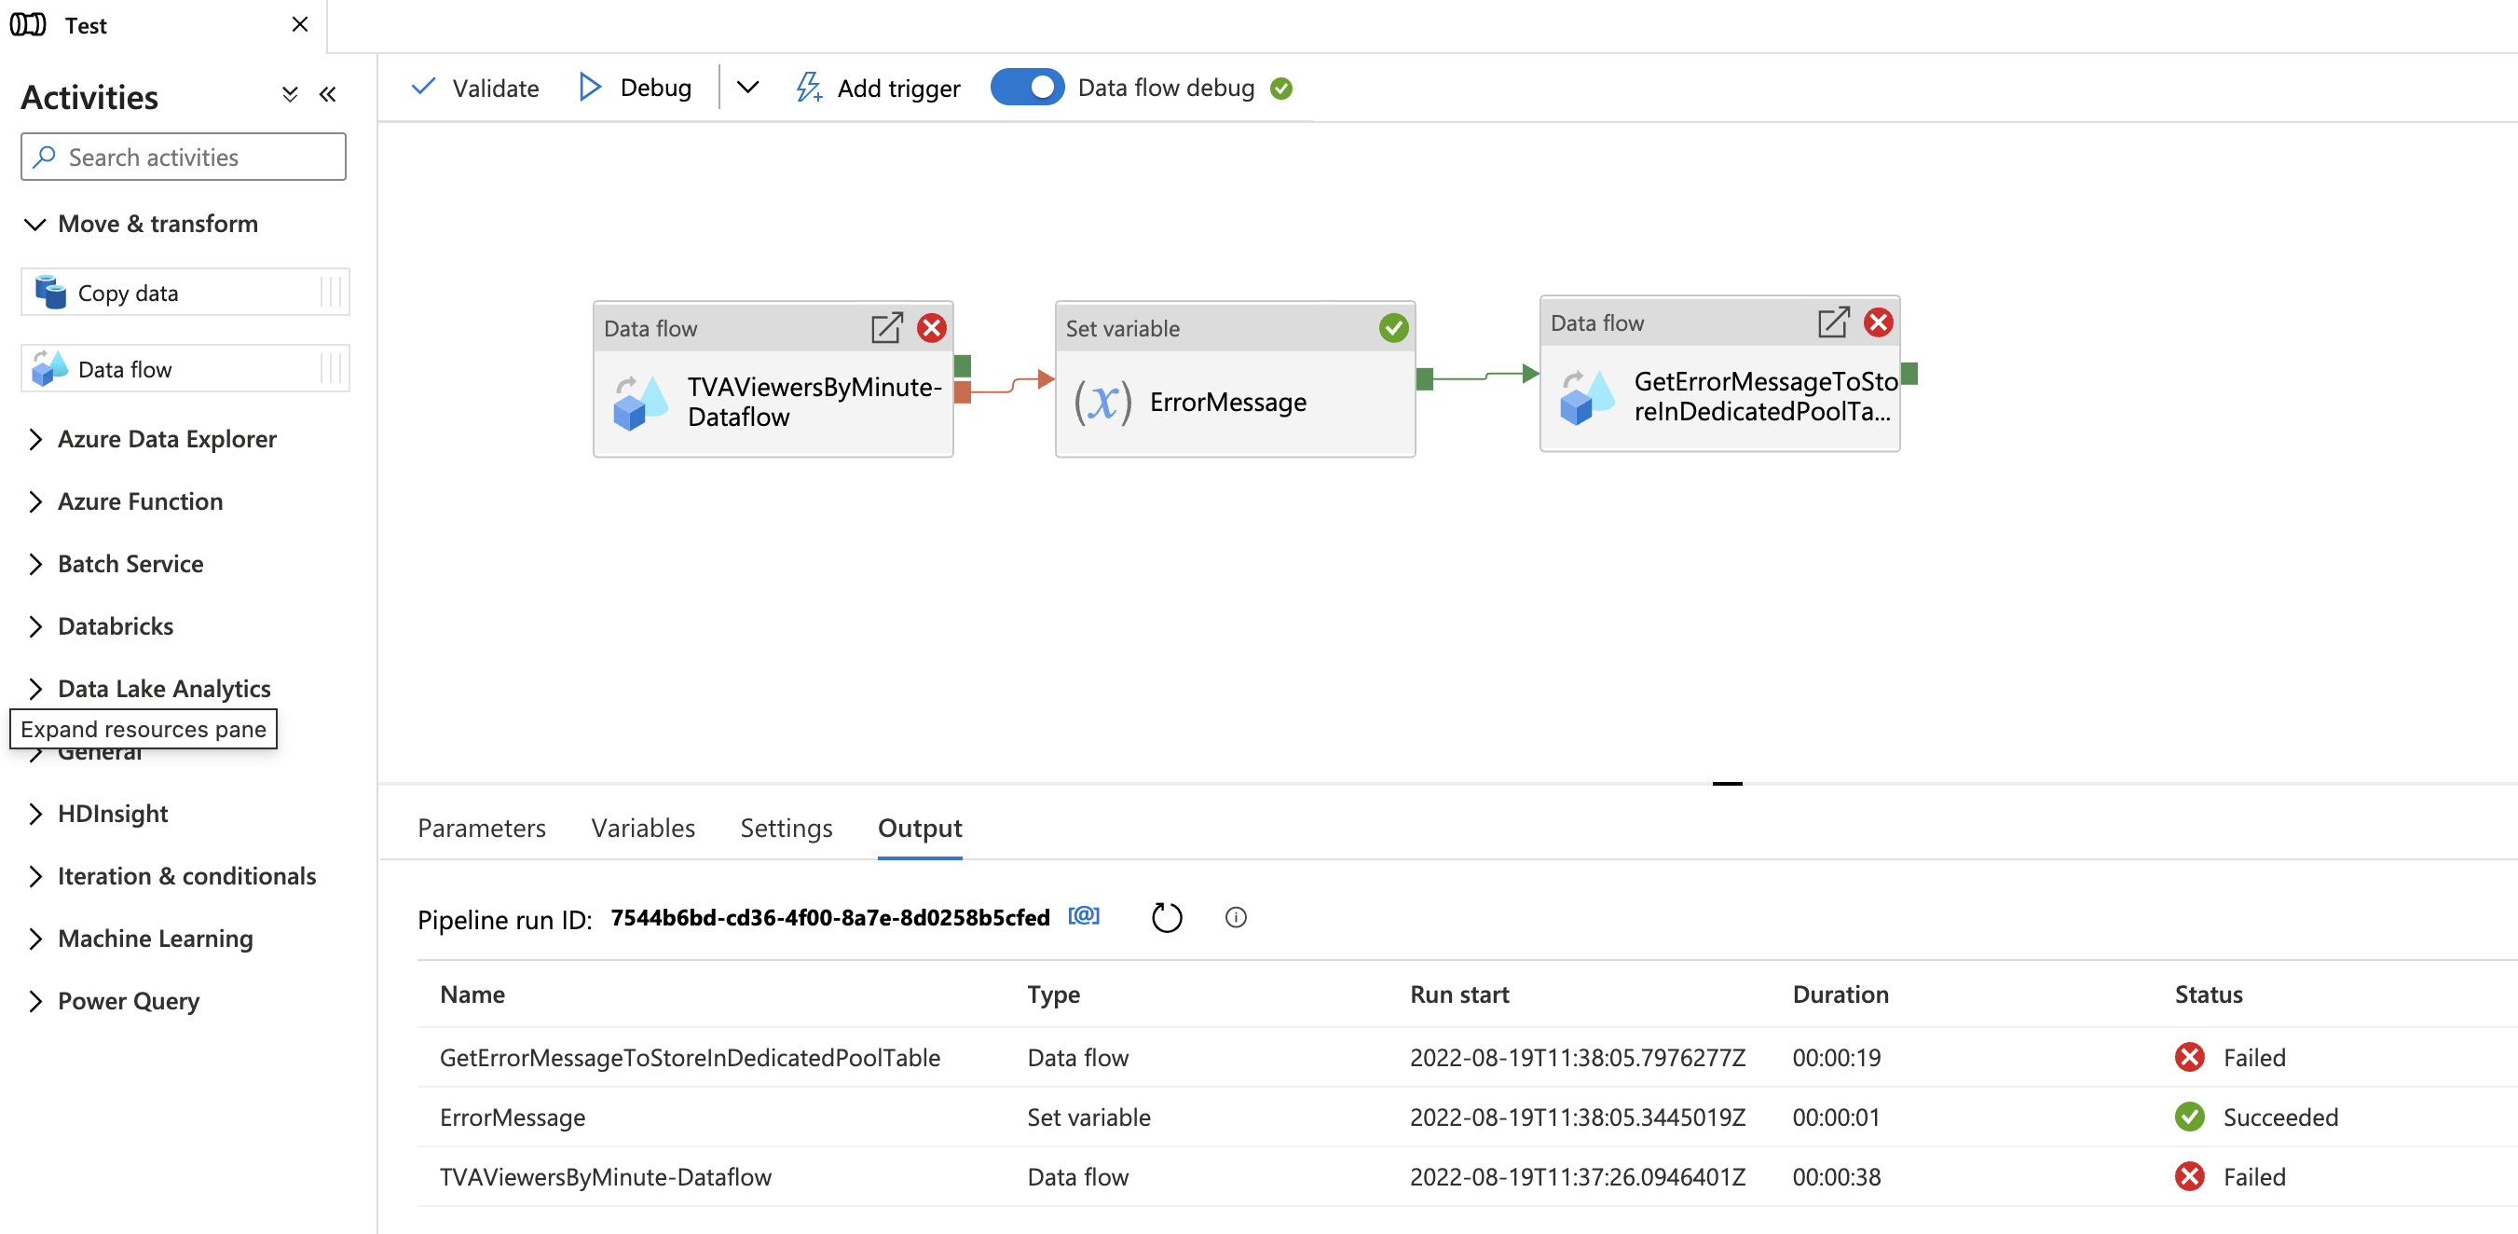Sort by the Run start column header

point(1459,994)
